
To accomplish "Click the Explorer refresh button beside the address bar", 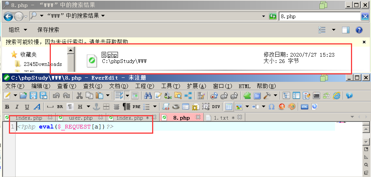I will 273,16.
